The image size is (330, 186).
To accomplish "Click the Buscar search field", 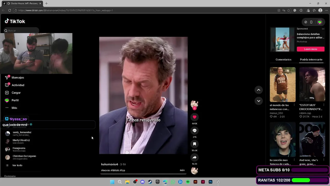I will tap(22, 30).
